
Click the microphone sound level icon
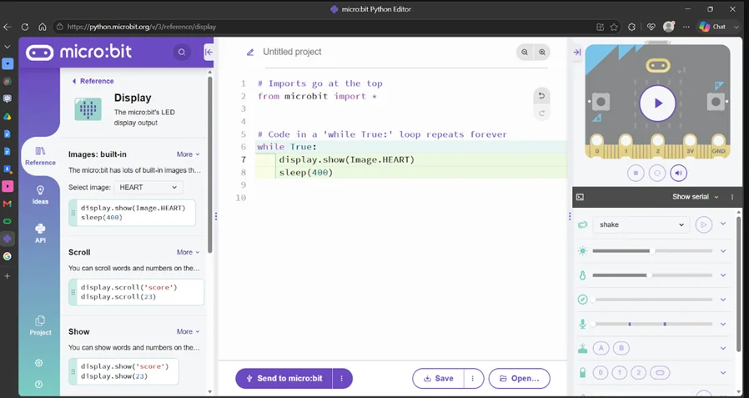pyautogui.click(x=582, y=324)
